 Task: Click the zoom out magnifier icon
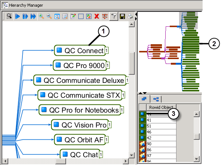(x=49, y=16)
